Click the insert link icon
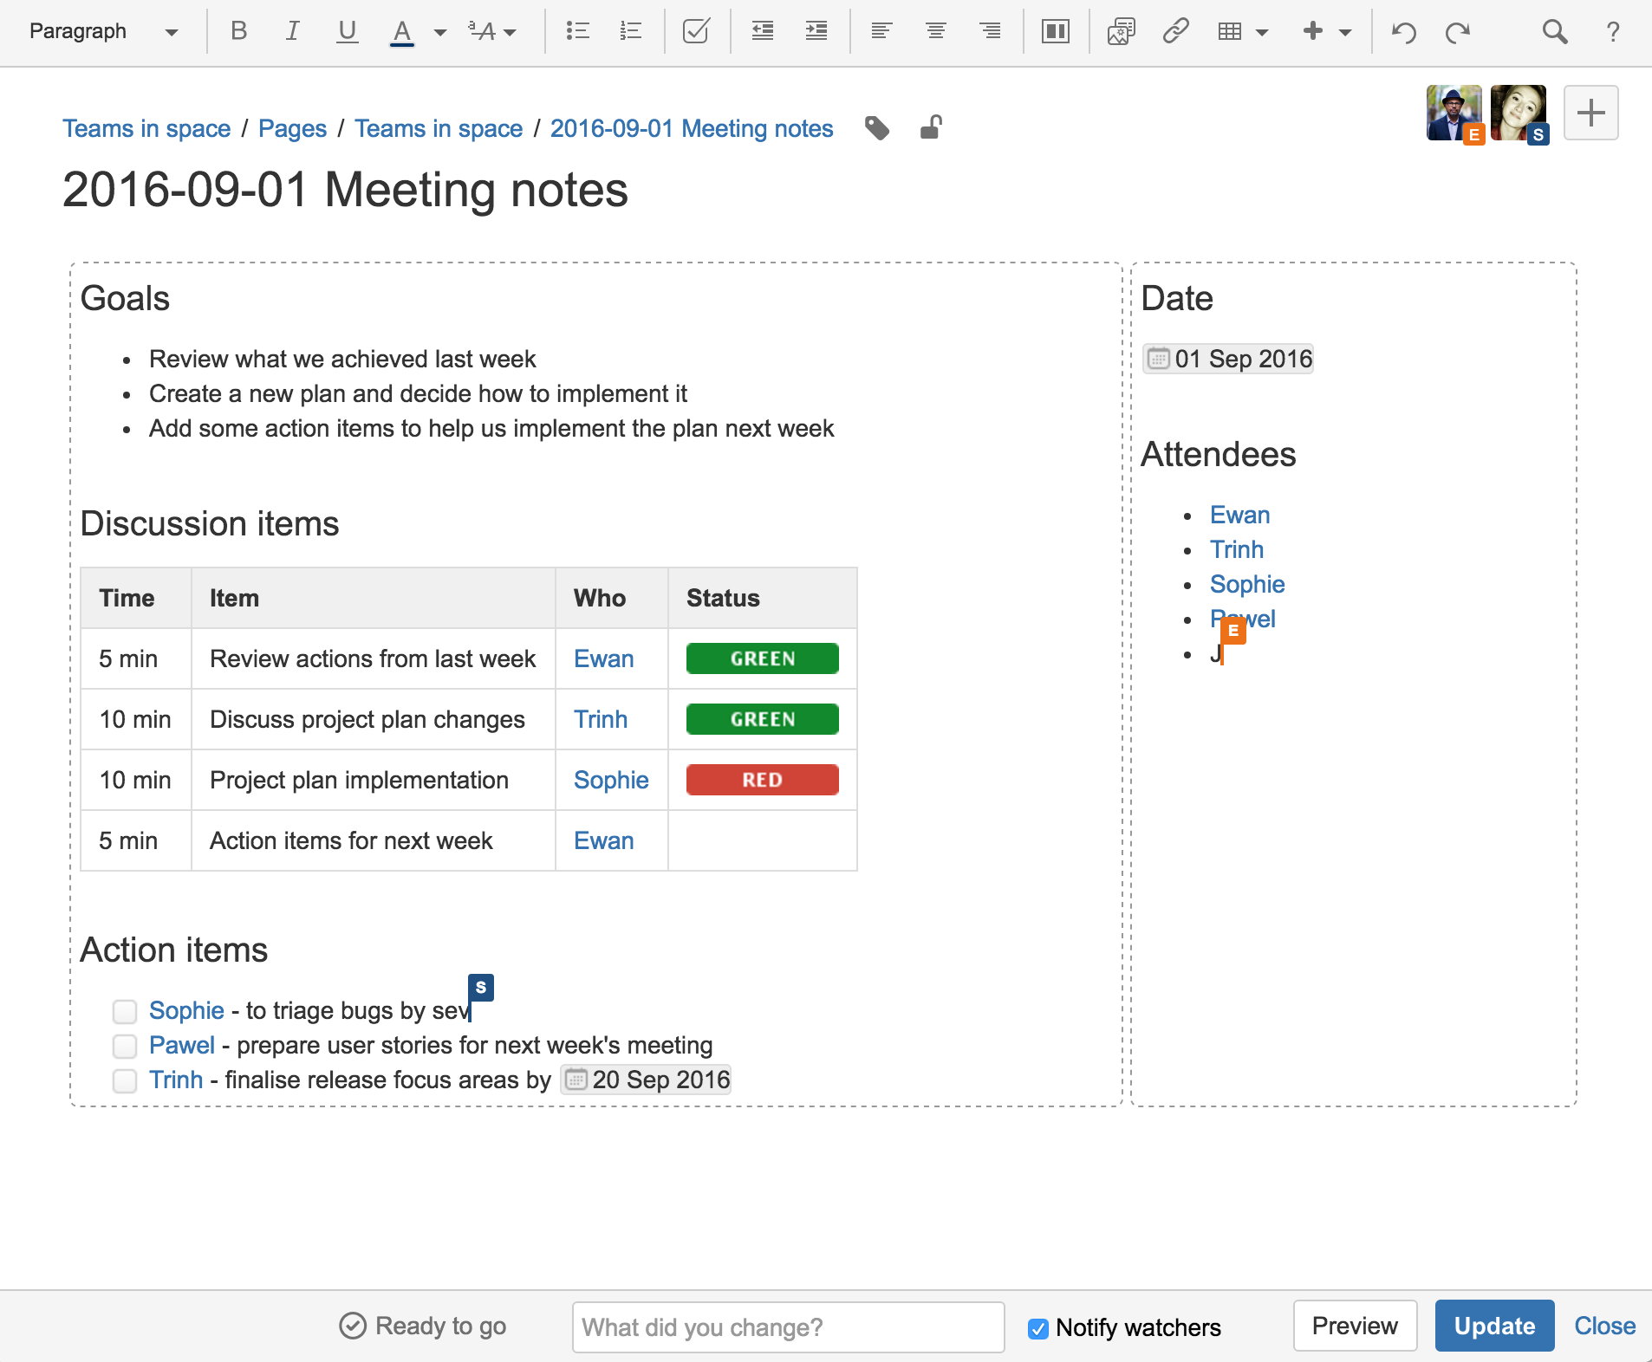This screenshot has width=1652, height=1362. [1174, 32]
